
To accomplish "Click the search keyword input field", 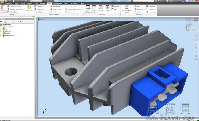I will (143, 1).
